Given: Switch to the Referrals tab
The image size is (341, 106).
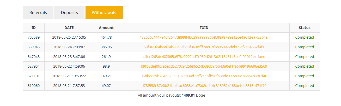Looking at the screenshot, I should click(38, 13).
